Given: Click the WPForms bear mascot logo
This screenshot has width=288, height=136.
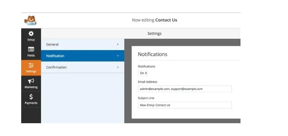Looking at the screenshot, I should click(30, 20).
